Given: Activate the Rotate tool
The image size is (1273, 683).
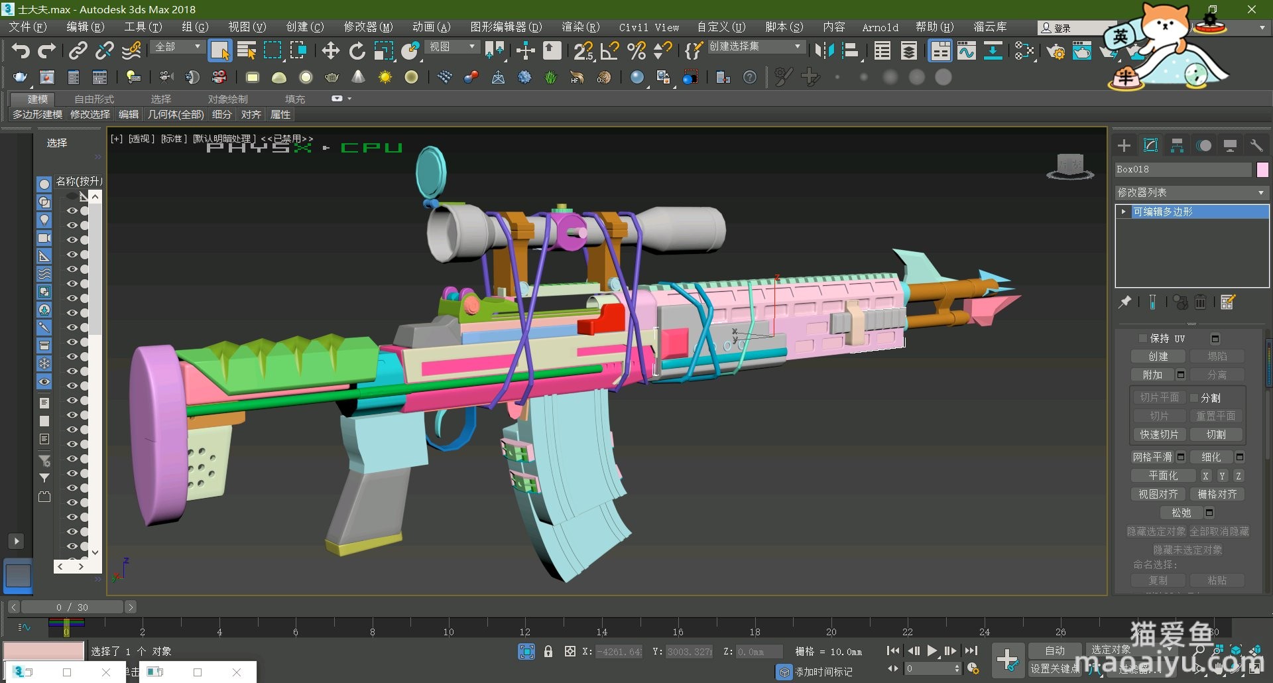Looking at the screenshot, I should click(357, 51).
